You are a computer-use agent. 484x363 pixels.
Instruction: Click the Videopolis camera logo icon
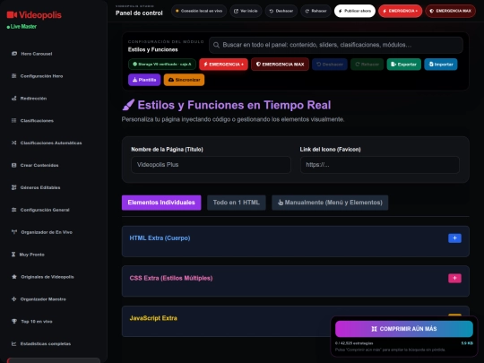[12, 15]
